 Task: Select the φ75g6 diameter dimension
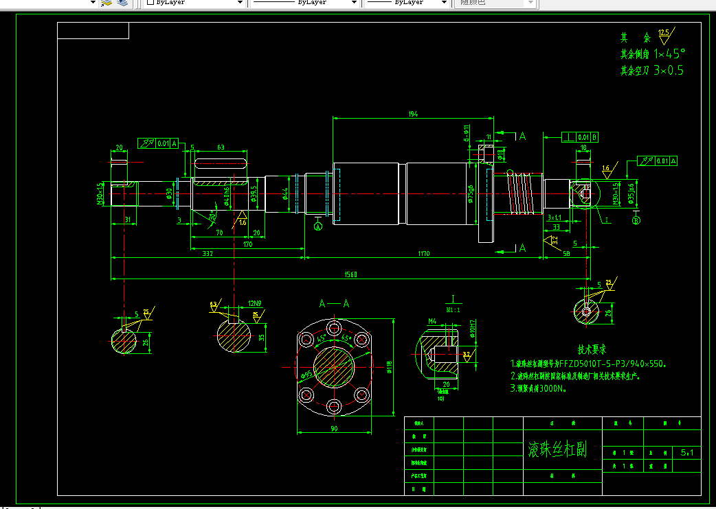pos(470,194)
